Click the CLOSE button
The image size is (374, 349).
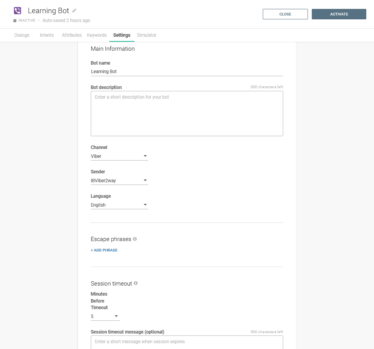(285, 14)
